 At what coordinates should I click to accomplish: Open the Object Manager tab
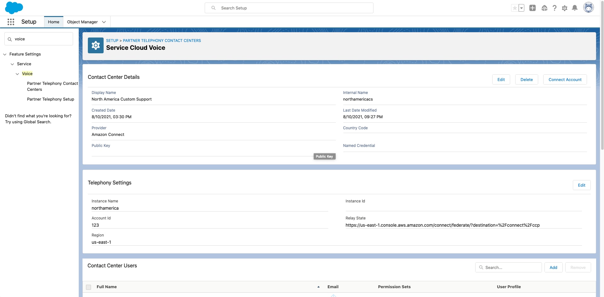pyautogui.click(x=83, y=22)
